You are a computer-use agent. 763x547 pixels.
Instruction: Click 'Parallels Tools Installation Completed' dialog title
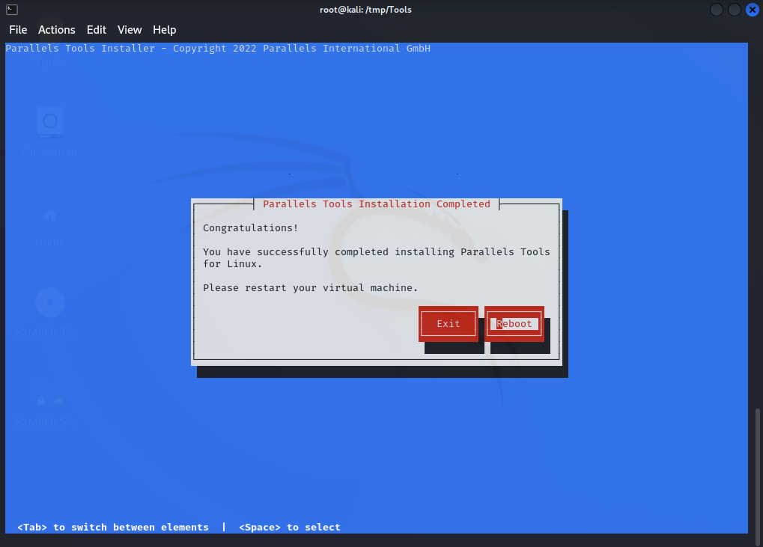pyautogui.click(x=377, y=204)
